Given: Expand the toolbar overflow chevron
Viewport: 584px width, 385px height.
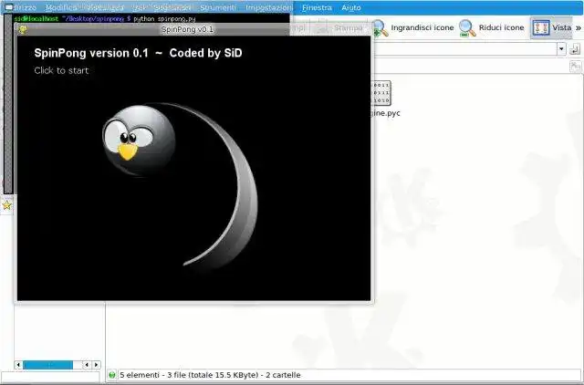Looking at the screenshot, I should tap(578, 28).
